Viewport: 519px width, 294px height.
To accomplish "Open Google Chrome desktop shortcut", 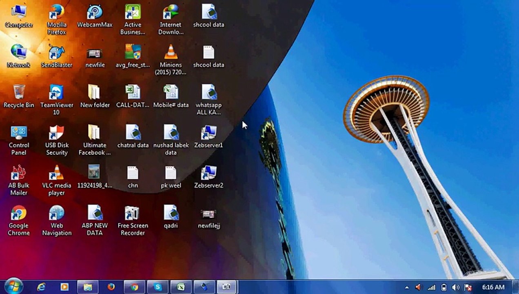I will 19,220.
